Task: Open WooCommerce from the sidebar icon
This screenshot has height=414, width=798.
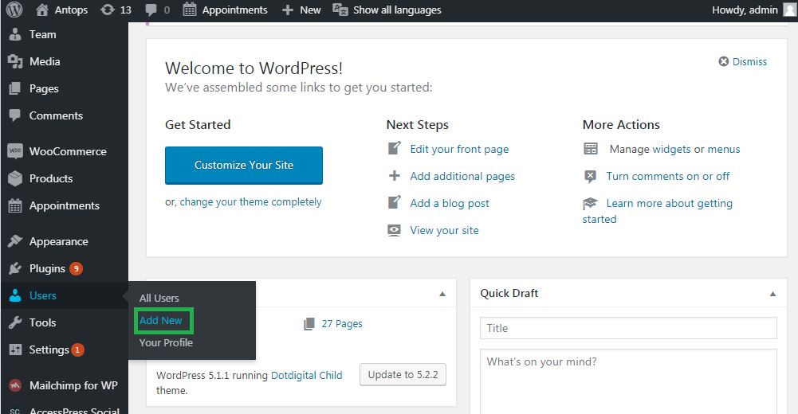Action: (15, 151)
